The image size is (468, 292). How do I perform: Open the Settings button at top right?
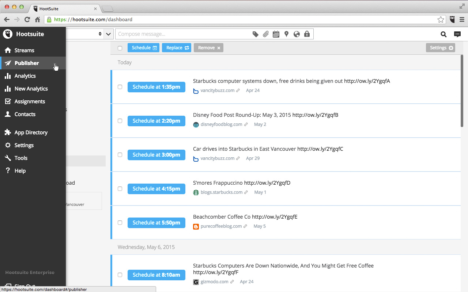click(441, 48)
